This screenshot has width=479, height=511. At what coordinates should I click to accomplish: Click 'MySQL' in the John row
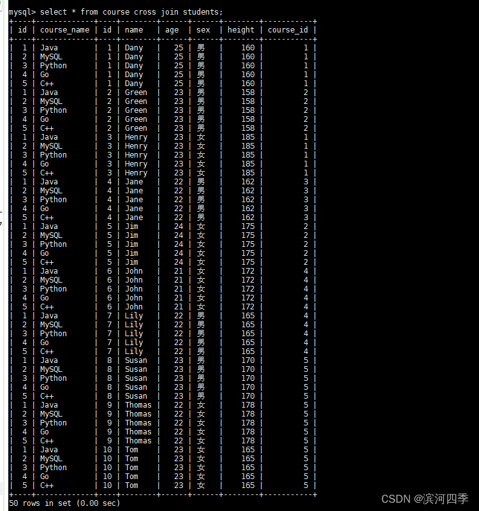tap(51, 280)
